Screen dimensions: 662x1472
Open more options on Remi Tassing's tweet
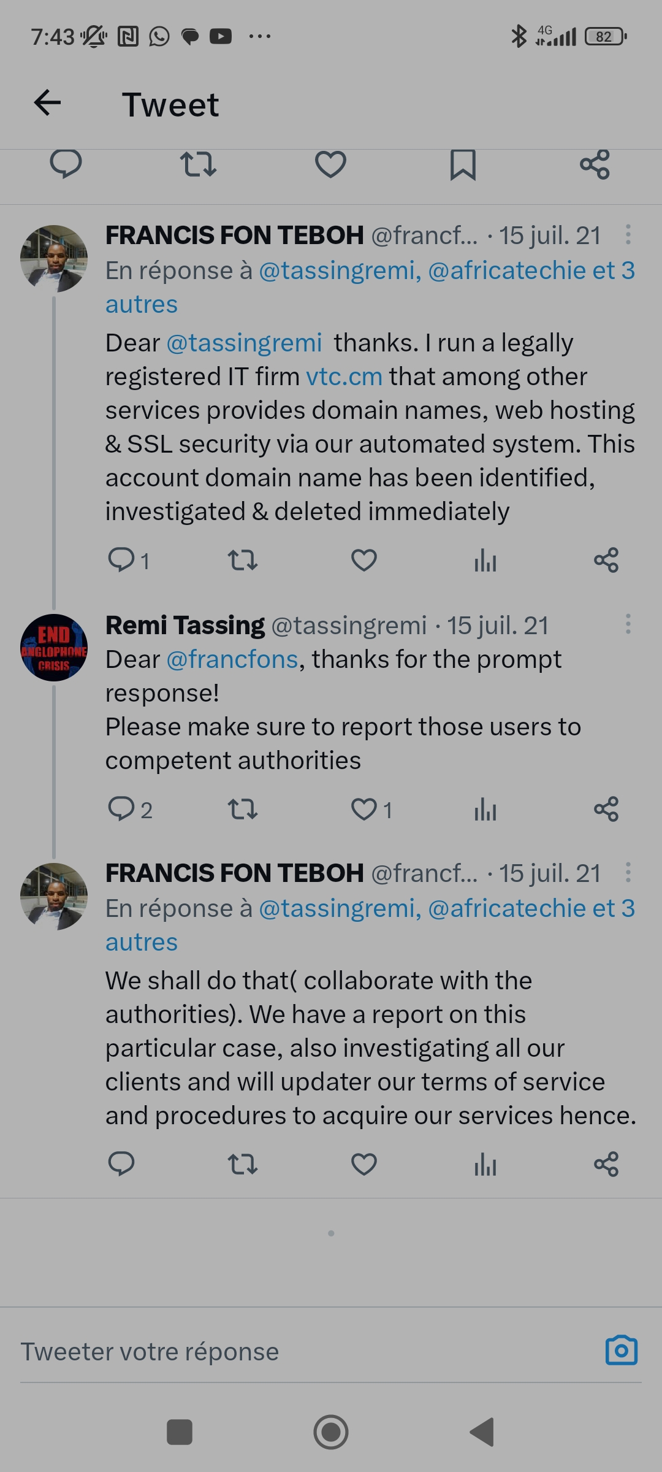[628, 624]
